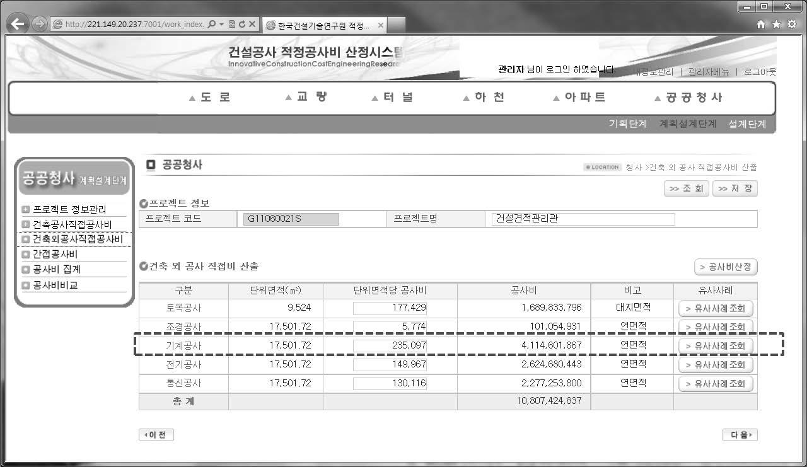Open the 공공청사 top menu
807x467 pixels.
(x=688, y=98)
